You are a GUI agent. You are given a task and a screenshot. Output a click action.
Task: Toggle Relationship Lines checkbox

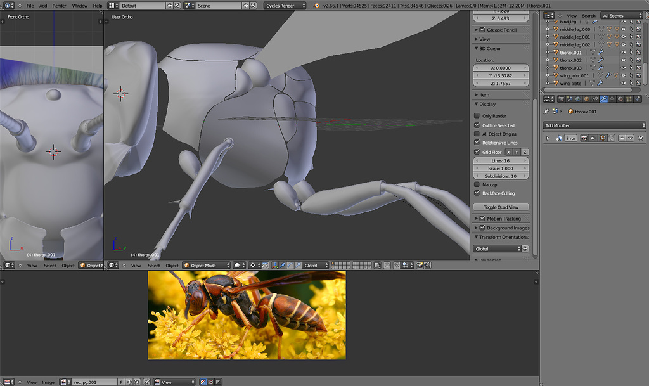coord(477,143)
